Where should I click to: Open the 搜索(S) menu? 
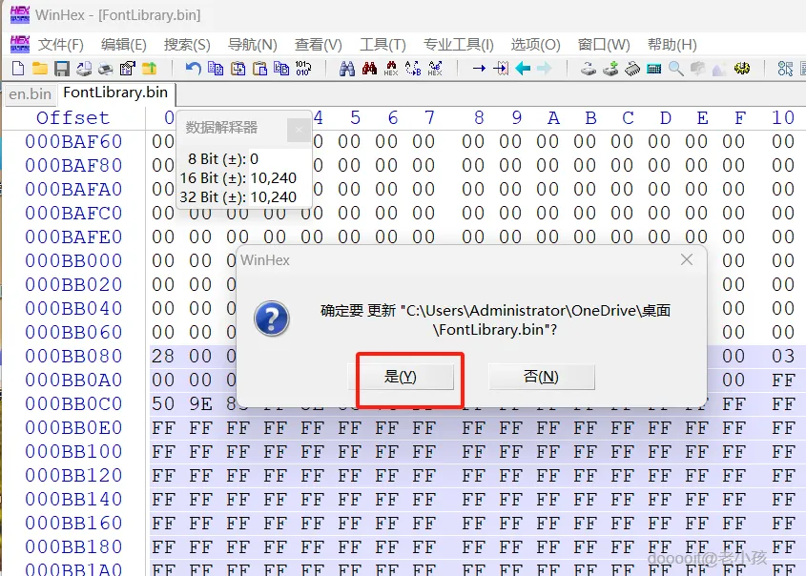[x=187, y=45]
